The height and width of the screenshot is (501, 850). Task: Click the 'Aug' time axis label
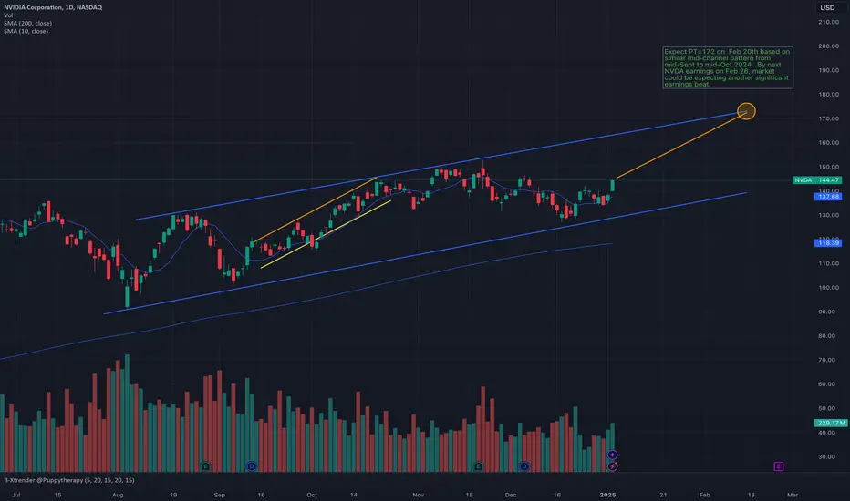coord(118,495)
